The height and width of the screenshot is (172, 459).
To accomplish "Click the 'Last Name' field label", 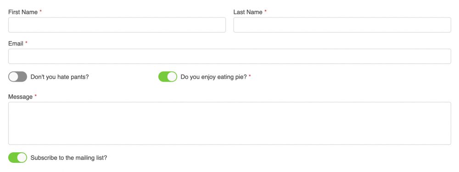I will (x=248, y=12).
